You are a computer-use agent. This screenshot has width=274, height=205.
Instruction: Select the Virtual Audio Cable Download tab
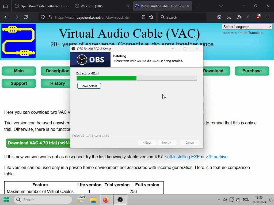tap(162, 6)
